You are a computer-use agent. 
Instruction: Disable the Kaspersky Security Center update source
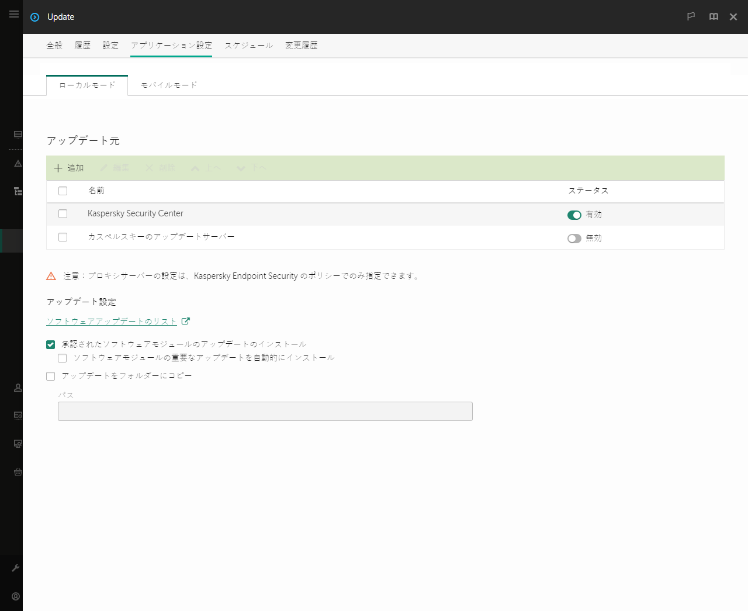574,215
